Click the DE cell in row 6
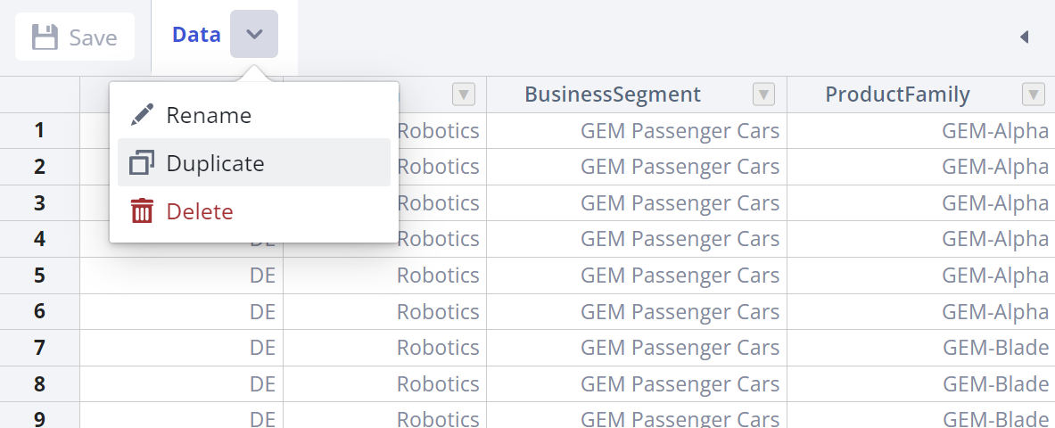This screenshot has height=428, width=1055. [262, 312]
